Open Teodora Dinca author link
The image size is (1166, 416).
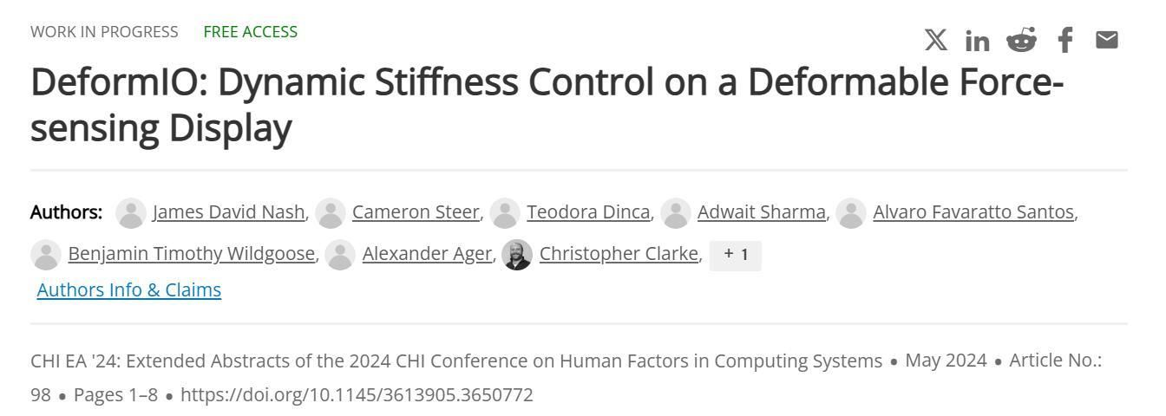pyautogui.click(x=589, y=212)
